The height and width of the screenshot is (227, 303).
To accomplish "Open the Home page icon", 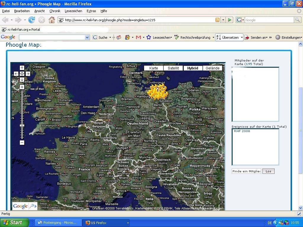I will coord(51,20).
